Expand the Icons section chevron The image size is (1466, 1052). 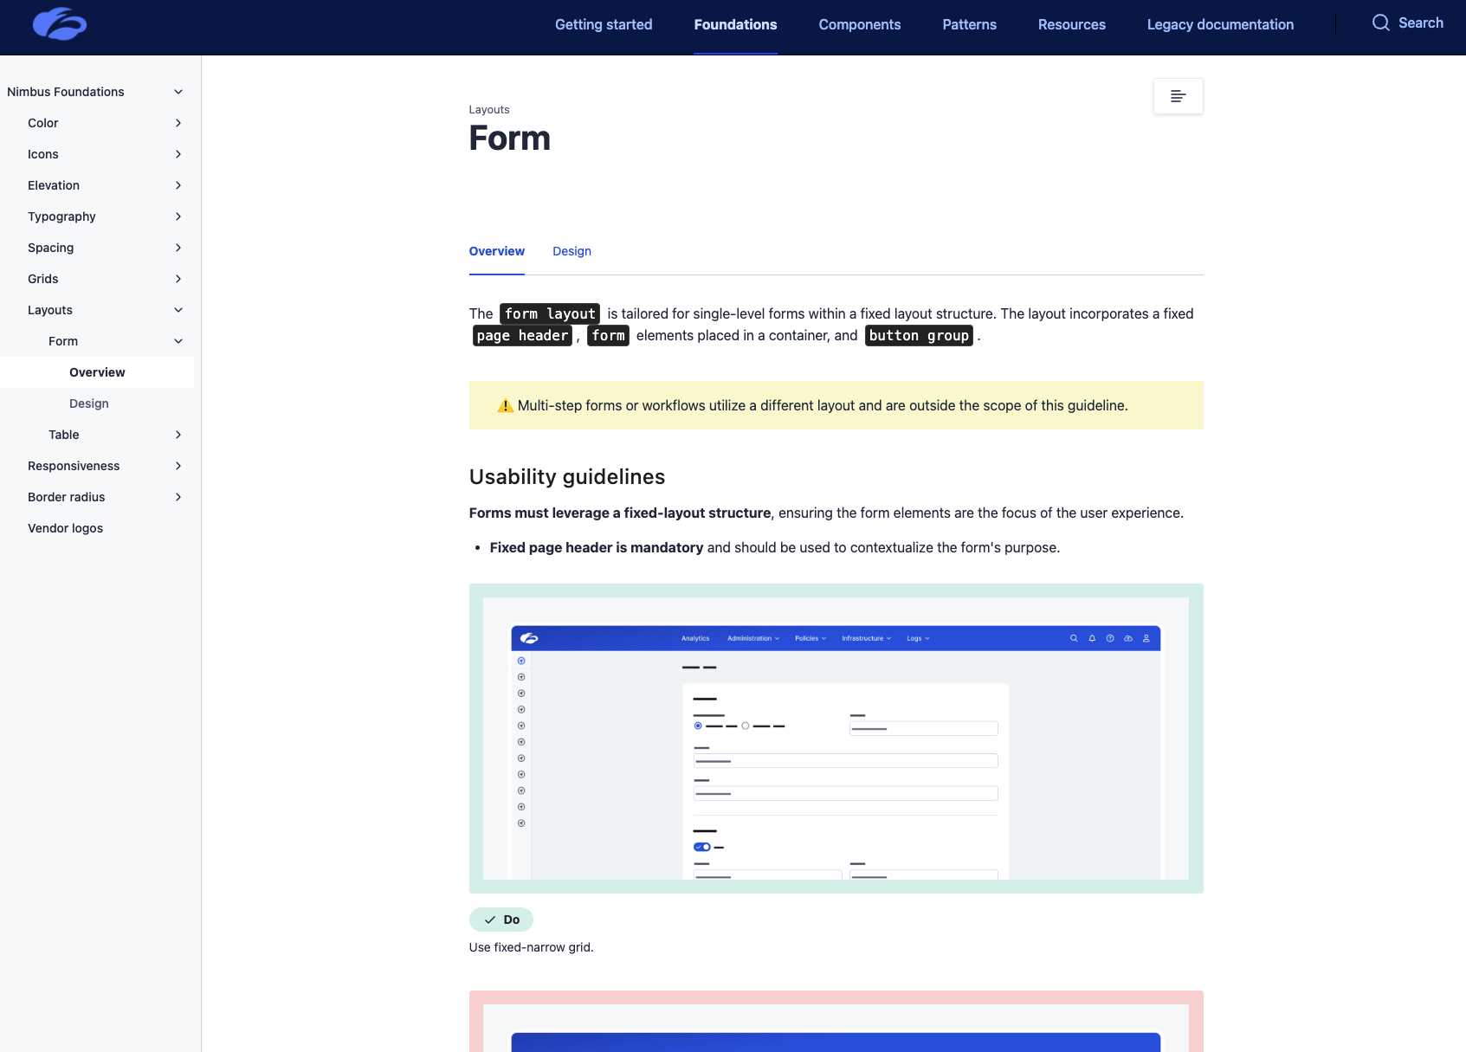178,154
